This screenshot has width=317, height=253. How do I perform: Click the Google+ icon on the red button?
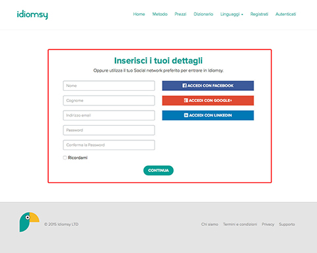(186, 100)
